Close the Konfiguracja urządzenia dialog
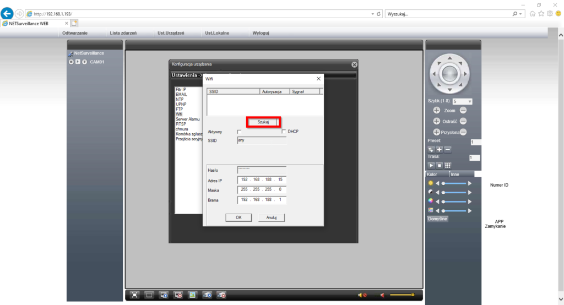This screenshot has height=305, width=564. (x=354, y=64)
